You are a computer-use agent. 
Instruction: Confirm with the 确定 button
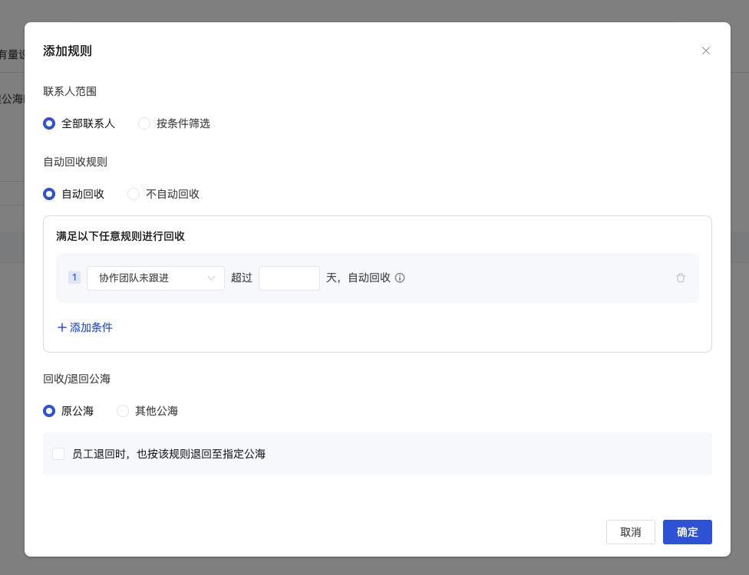[688, 532]
